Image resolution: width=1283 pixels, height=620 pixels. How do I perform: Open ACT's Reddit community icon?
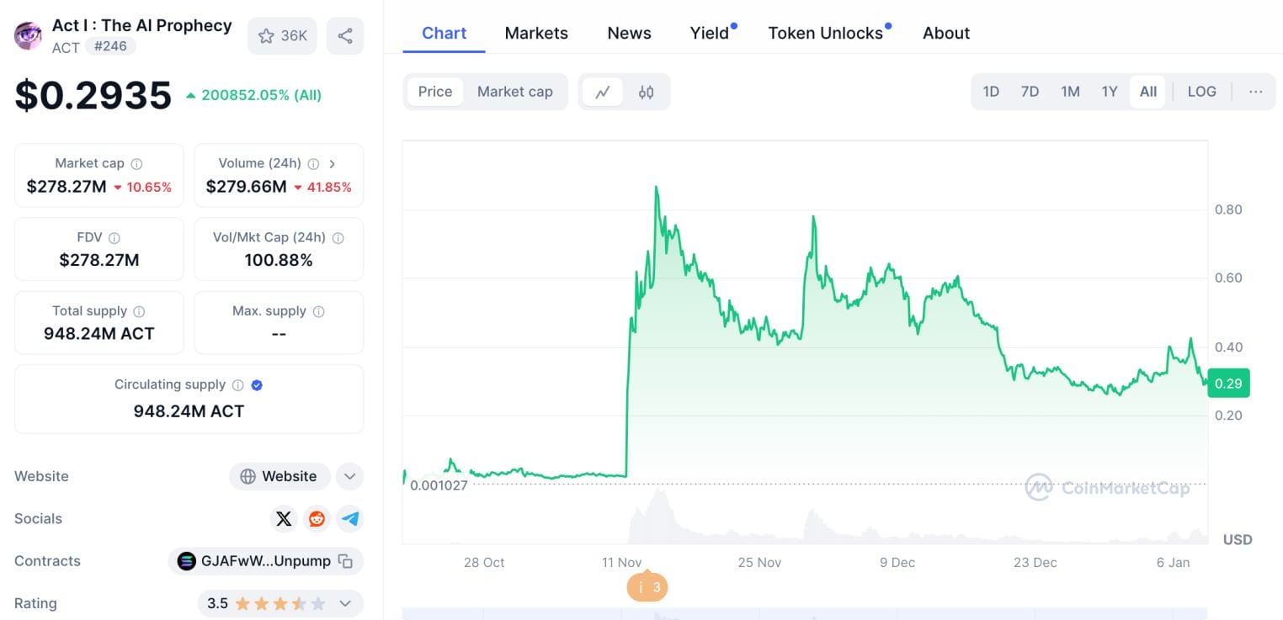[317, 519]
